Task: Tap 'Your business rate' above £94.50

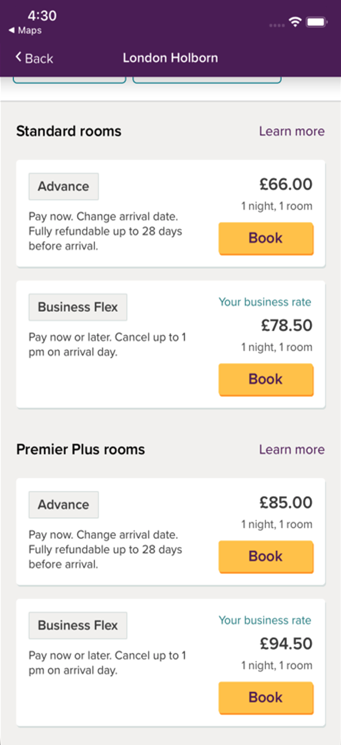Action: coord(265,620)
